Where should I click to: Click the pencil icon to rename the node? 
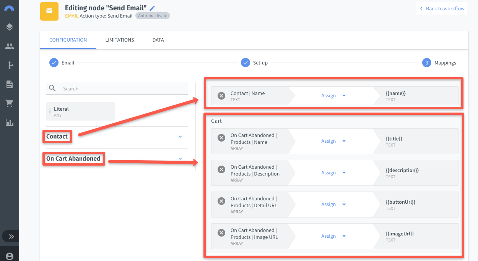tap(152, 8)
